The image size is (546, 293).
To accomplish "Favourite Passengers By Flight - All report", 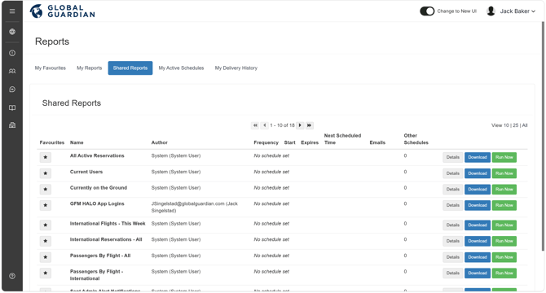I will tap(46, 257).
